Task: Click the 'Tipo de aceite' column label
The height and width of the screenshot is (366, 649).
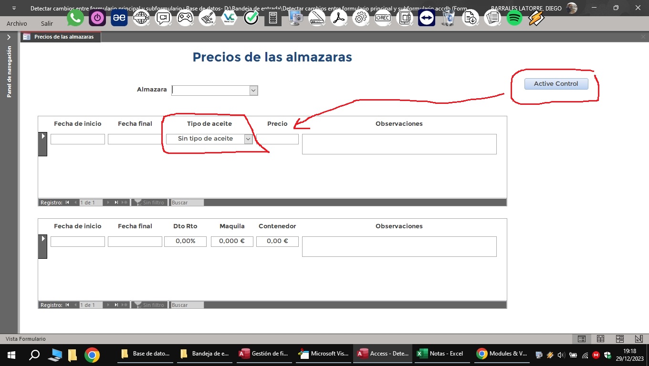Action: click(x=209, y=124)
